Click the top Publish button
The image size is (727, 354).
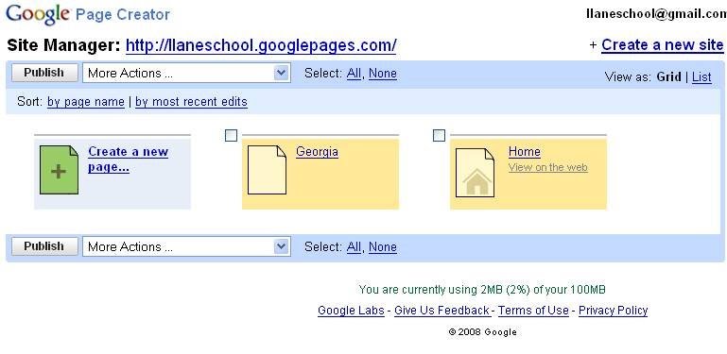(44, 73)
